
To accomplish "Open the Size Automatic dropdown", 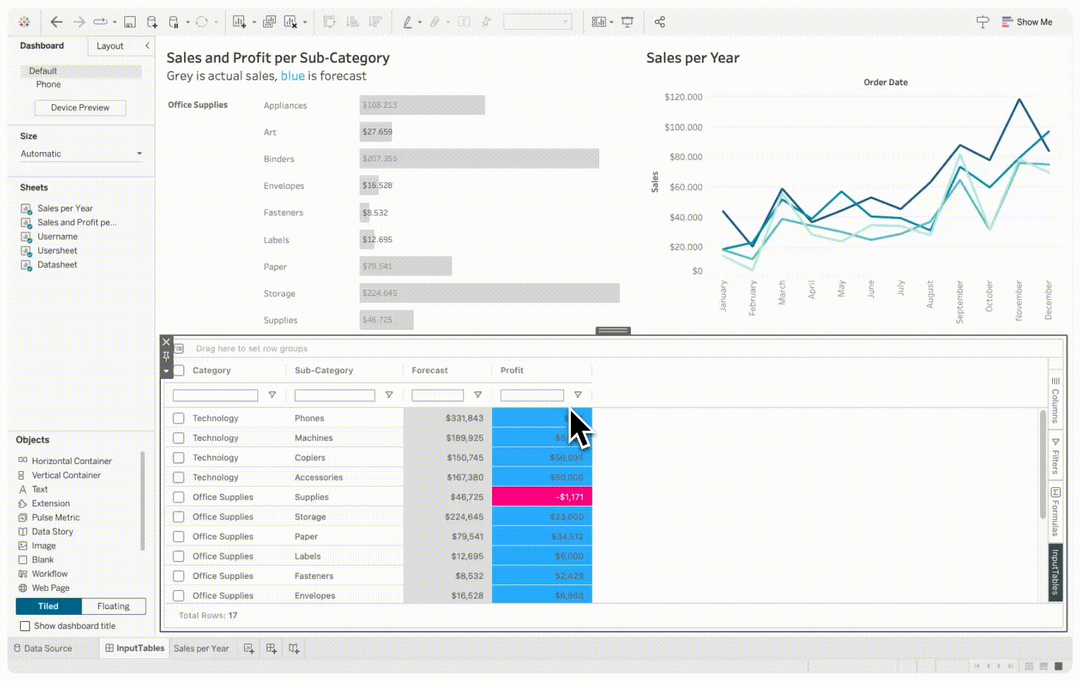I will coord(81,154).
